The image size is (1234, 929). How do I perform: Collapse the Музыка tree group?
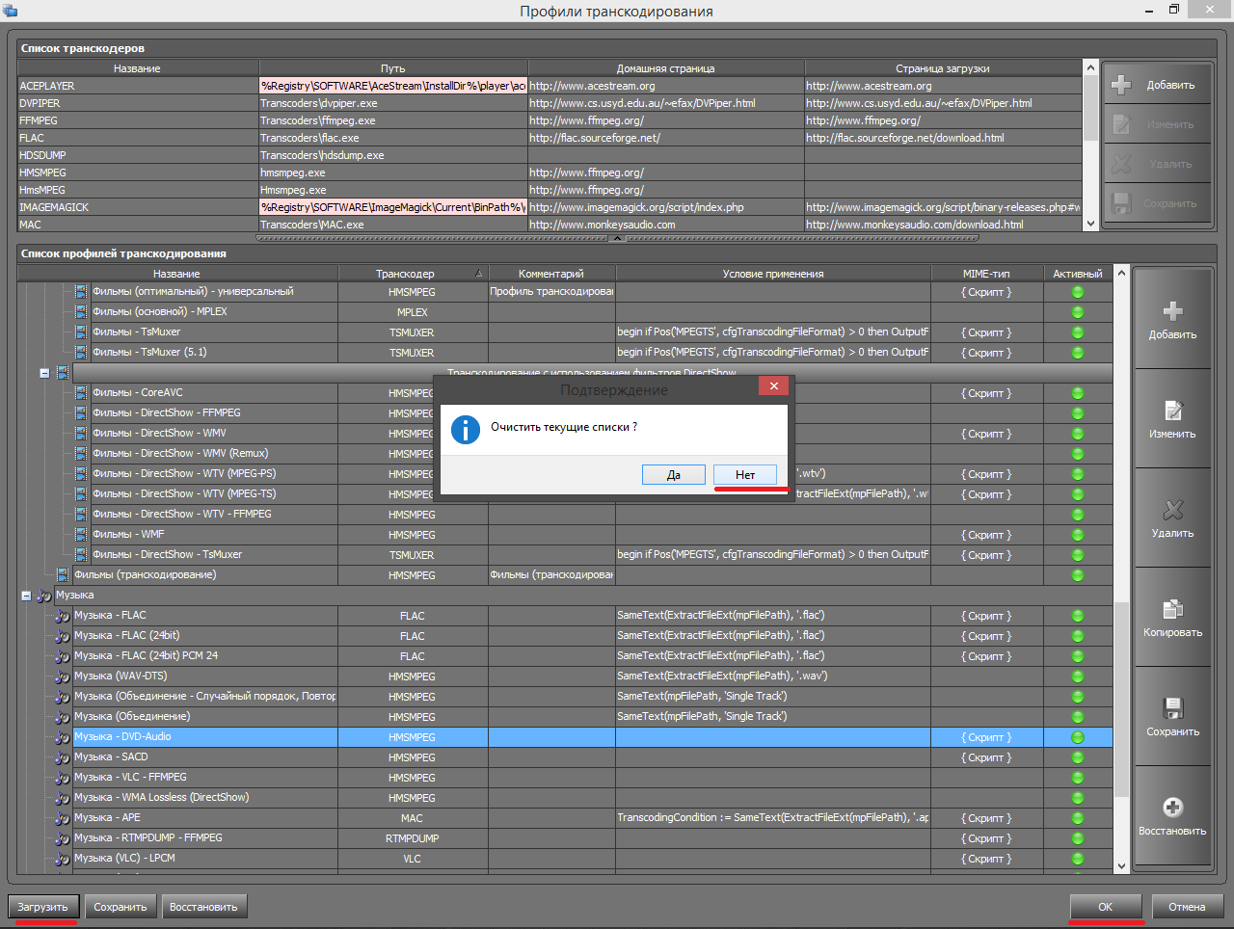point(26,596)
